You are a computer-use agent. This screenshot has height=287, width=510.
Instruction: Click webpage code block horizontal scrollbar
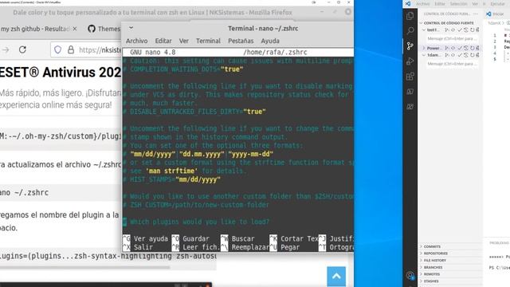click(x=85, y=268)
